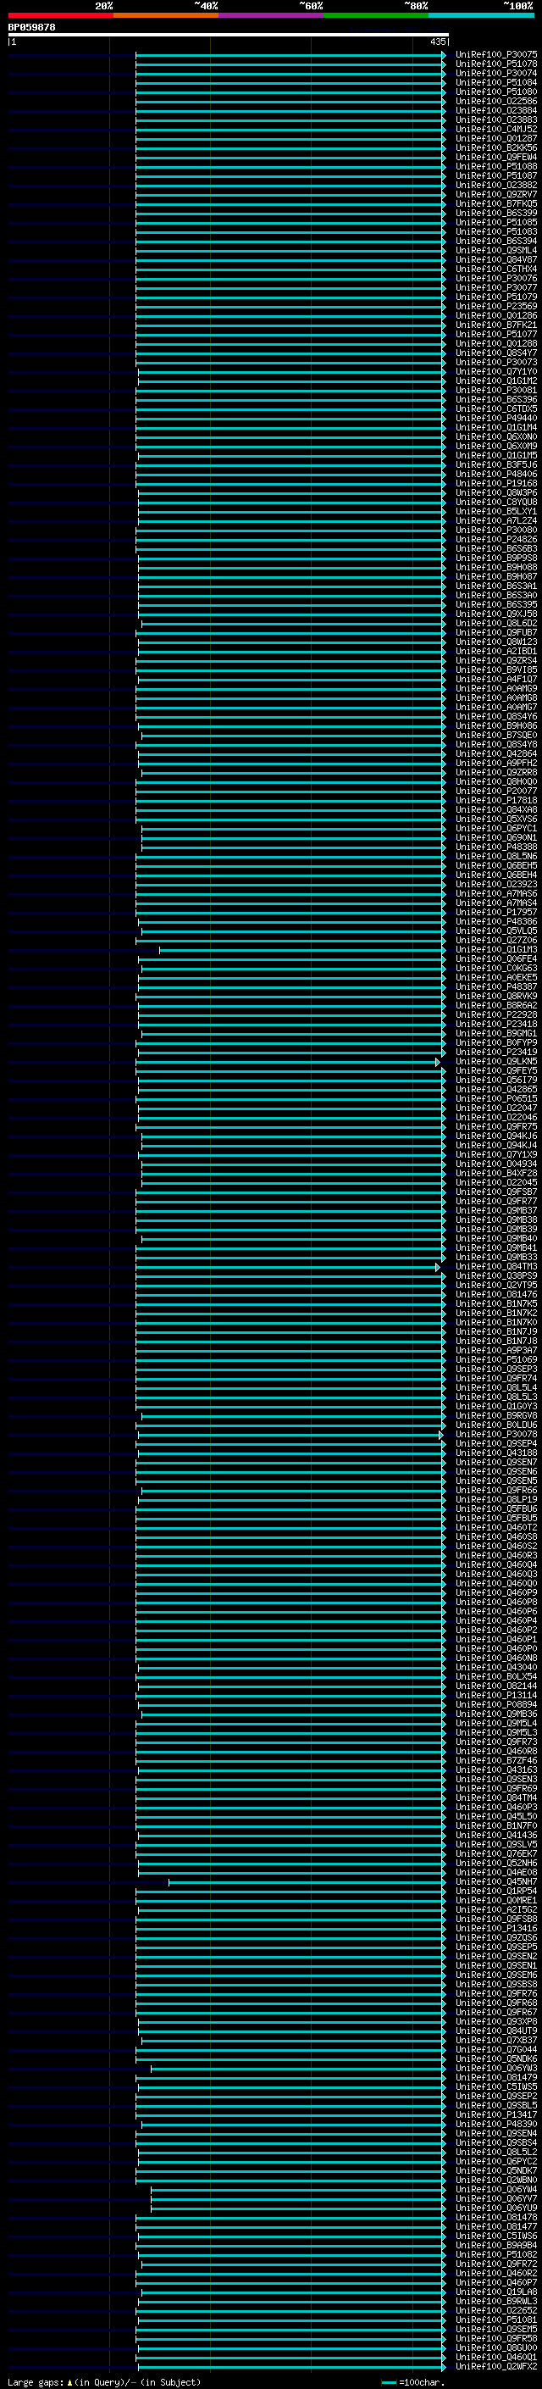Select the UniRef100_Q01287 hit name
Viewport: 542px width, 2389px height.
pyautogui.click(x=496, y=138)
